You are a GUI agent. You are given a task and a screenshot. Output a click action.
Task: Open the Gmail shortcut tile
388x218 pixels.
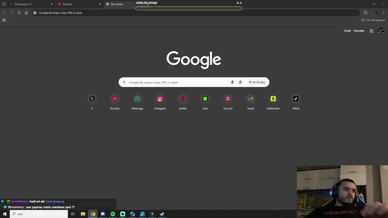[x=250, y=102]
